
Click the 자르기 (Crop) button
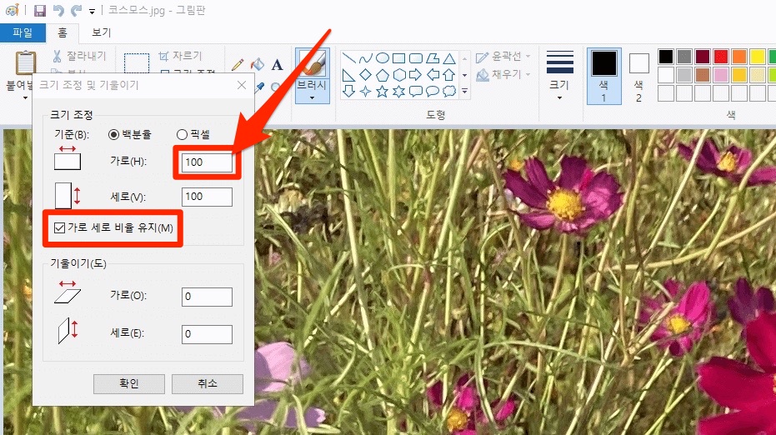[181, 56]
